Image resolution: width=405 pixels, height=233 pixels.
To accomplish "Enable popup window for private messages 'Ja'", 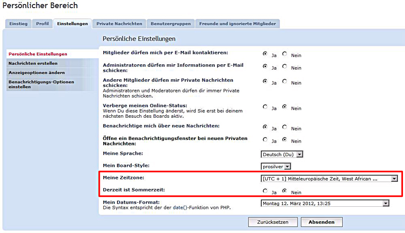I will click(265, 139).
